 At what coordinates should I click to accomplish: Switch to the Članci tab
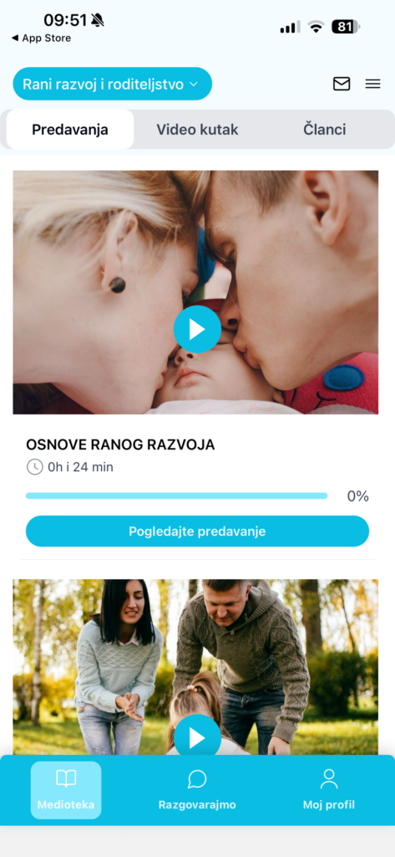click(x=325, y=130)
